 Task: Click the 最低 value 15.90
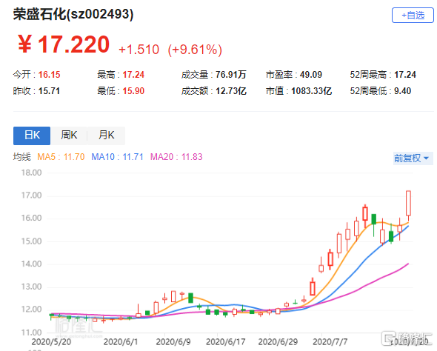pos(133,91)
